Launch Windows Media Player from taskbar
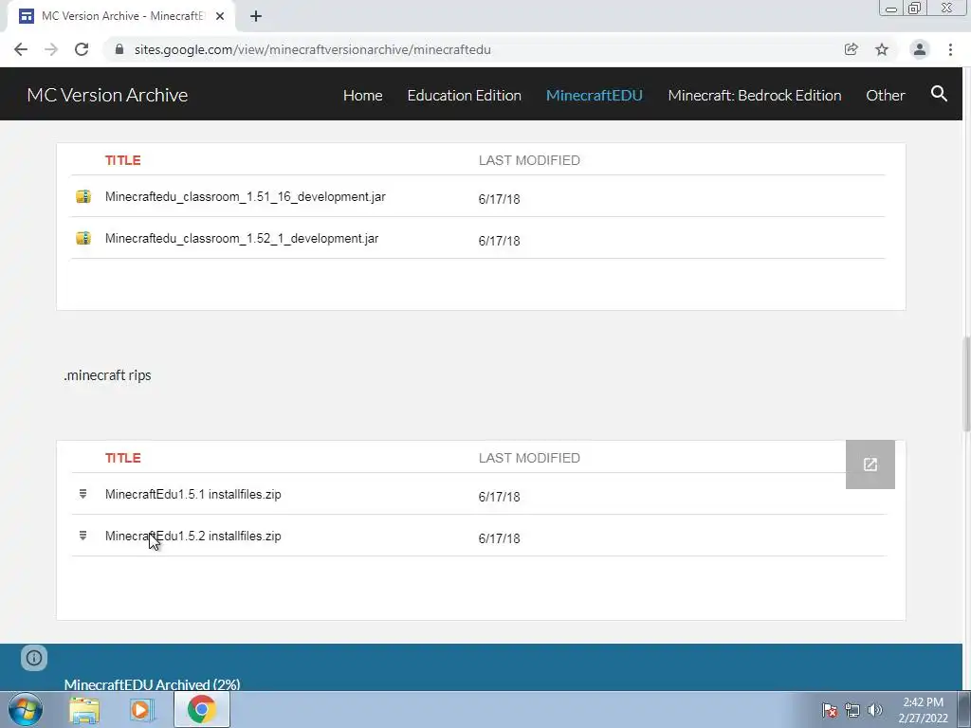The width and height of the screenshot is (971, 728). click(142, 710)
